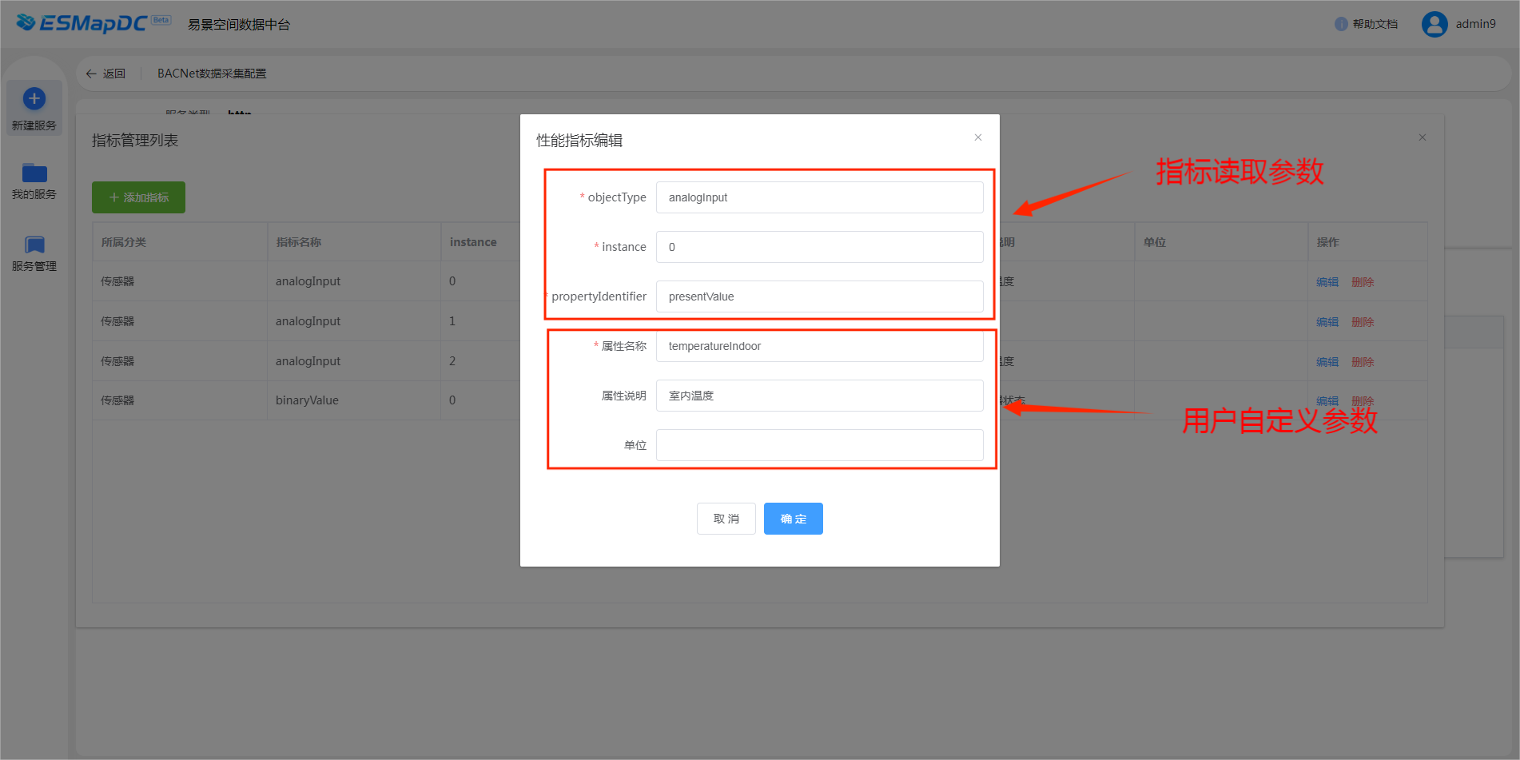1520x760 pixels.
Task: Open the help document icon
Action: coord(1341,24)
